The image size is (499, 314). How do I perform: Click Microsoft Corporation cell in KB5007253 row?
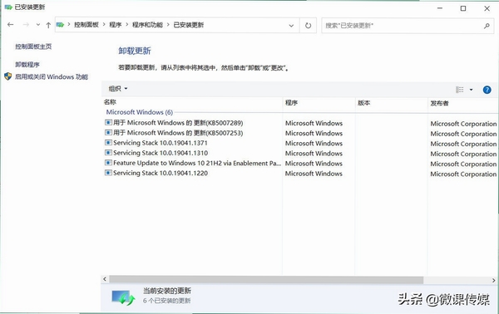pyautogui.click(x=463, y=134)
